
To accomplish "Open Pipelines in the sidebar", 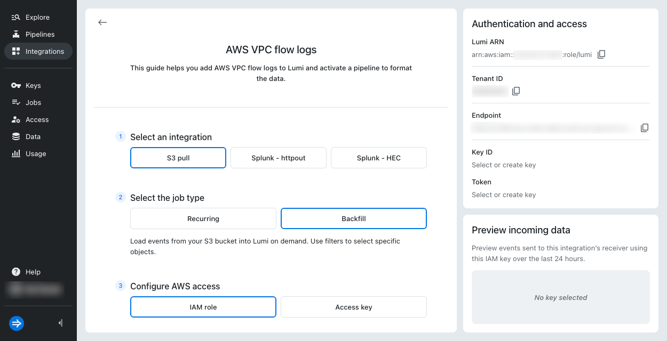I will (x=38, y=34).
